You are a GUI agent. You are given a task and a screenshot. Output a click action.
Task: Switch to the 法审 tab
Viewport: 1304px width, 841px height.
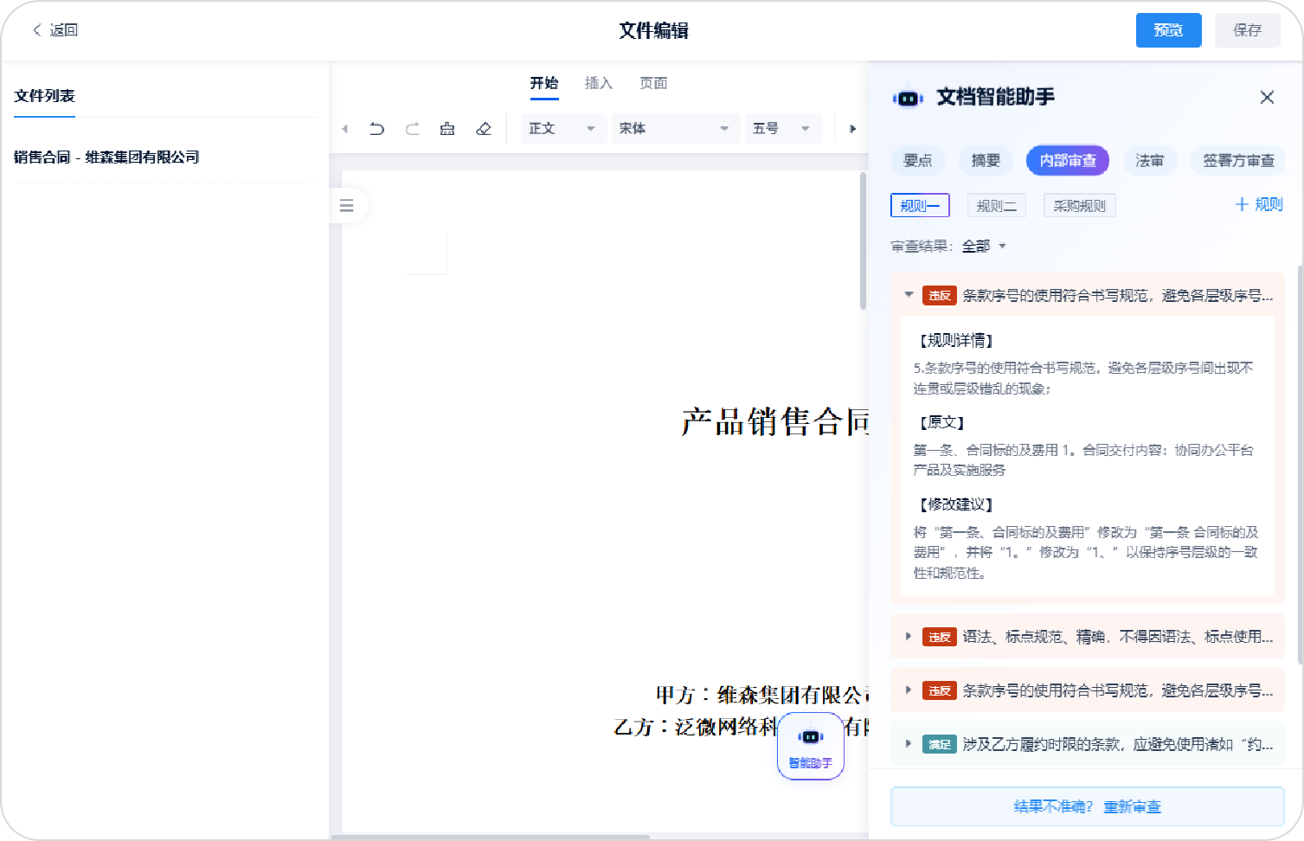click(x=1149, y=161)
